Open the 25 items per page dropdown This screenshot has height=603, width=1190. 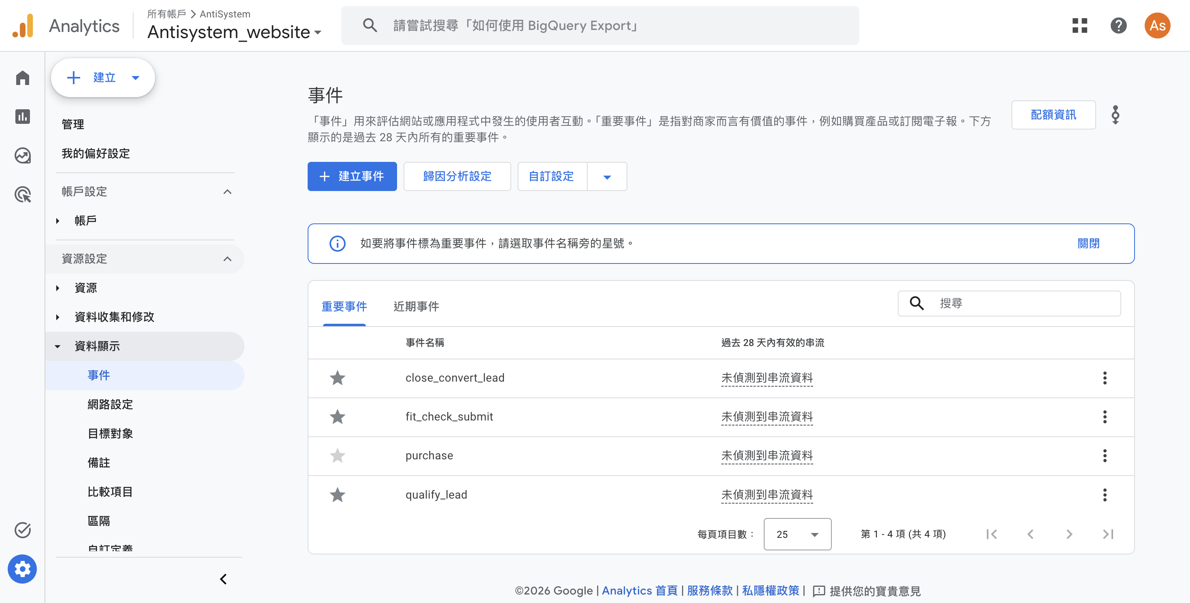tap(797, 534)
